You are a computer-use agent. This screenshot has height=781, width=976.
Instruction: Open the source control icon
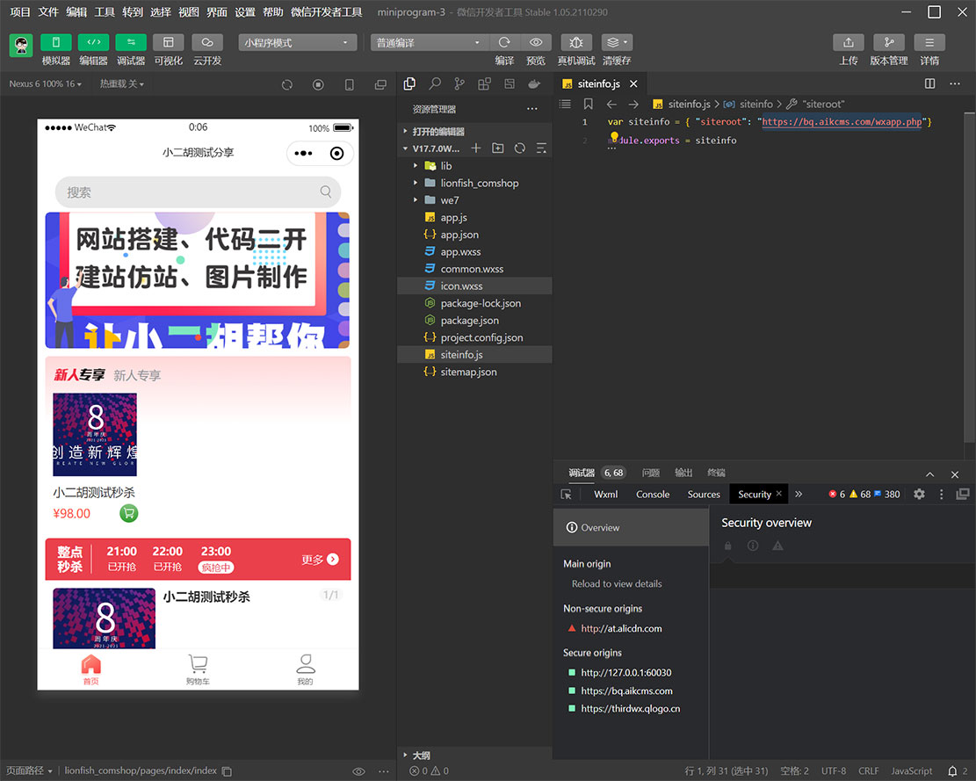pos(459,83)
